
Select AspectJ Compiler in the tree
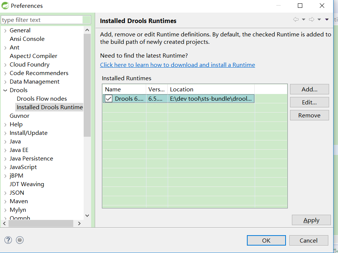(x=33, y=56)
